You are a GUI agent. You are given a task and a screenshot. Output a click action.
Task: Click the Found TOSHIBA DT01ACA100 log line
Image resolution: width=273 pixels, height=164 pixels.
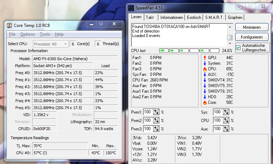pyautogui.click(x=171, y=27)
